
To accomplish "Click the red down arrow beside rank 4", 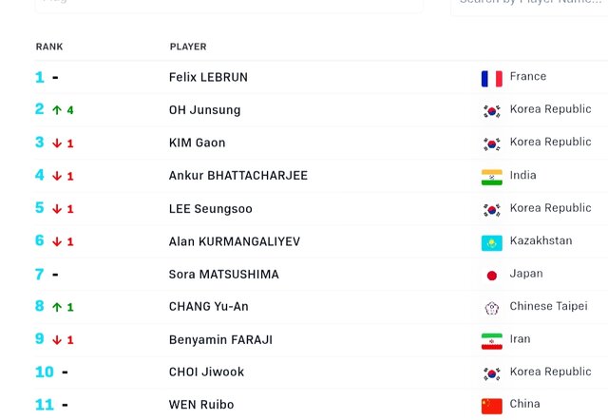I will tap(57, 176).
